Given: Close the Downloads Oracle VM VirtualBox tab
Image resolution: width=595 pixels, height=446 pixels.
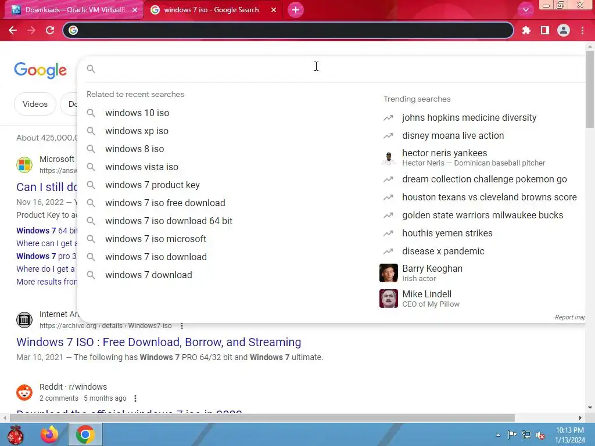Looking at the screenshot, I should coord(135,10).
